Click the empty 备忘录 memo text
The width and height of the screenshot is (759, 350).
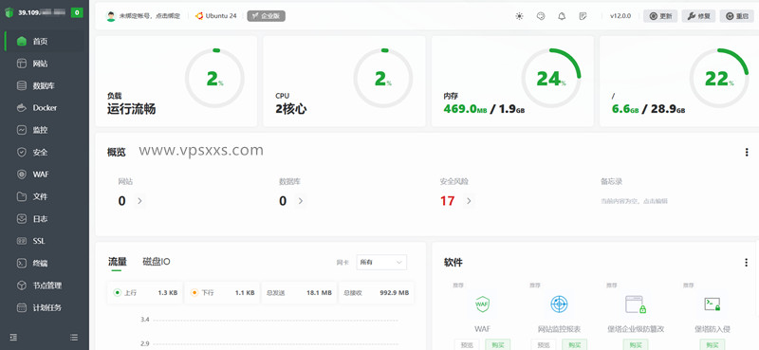pyautogui.click(x=634, y=201)
